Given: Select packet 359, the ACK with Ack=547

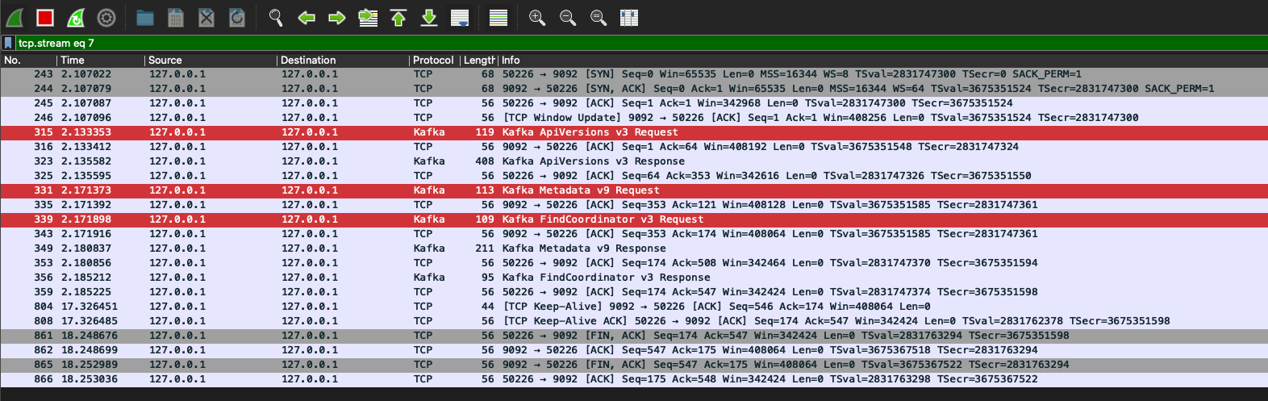Looking at the screenshot, I should (x=634, y=292).
